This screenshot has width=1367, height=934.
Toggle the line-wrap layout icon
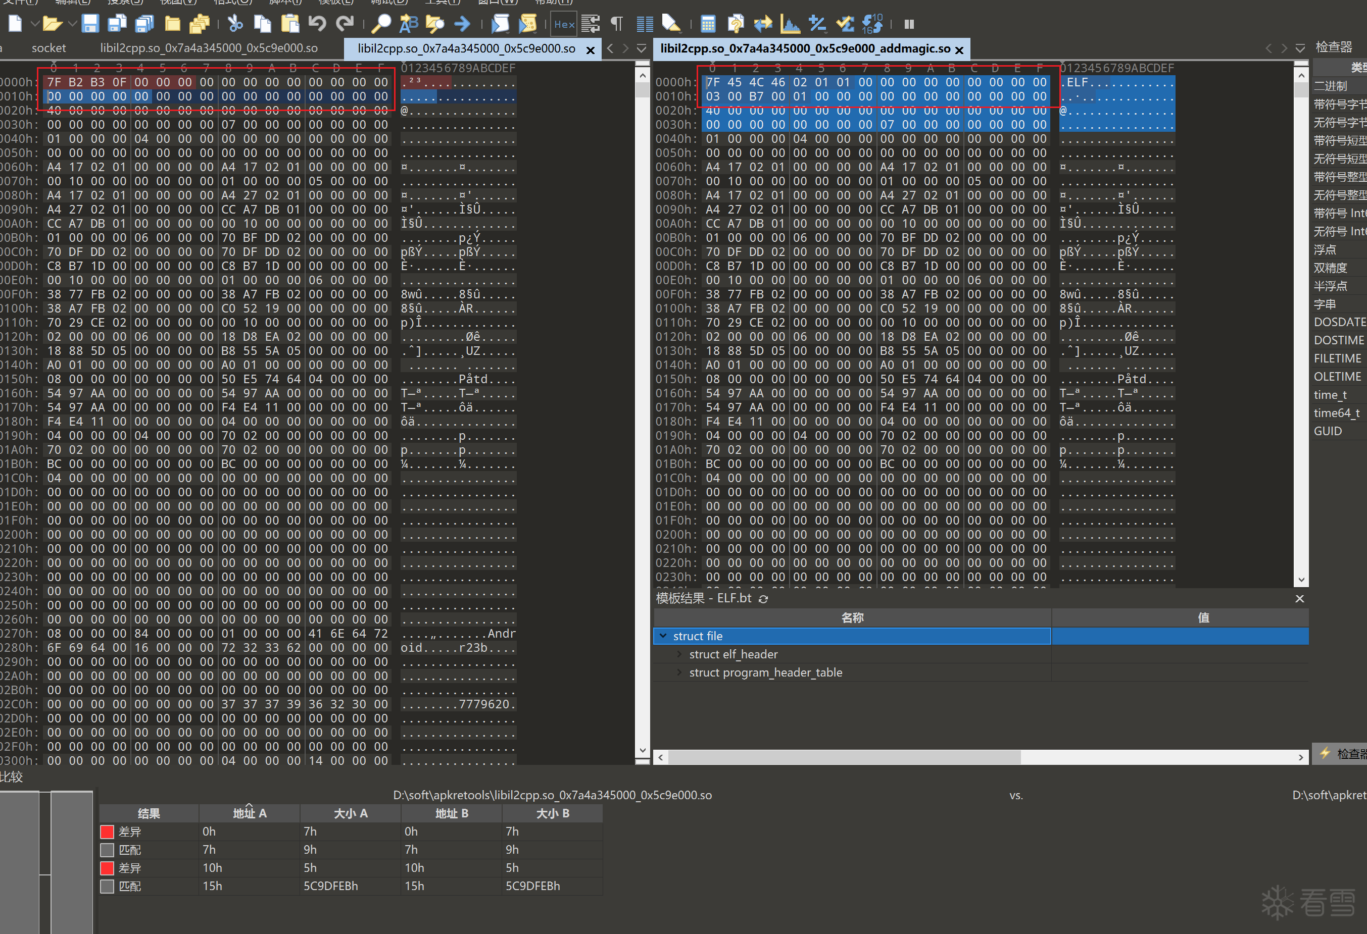point(590,24)
